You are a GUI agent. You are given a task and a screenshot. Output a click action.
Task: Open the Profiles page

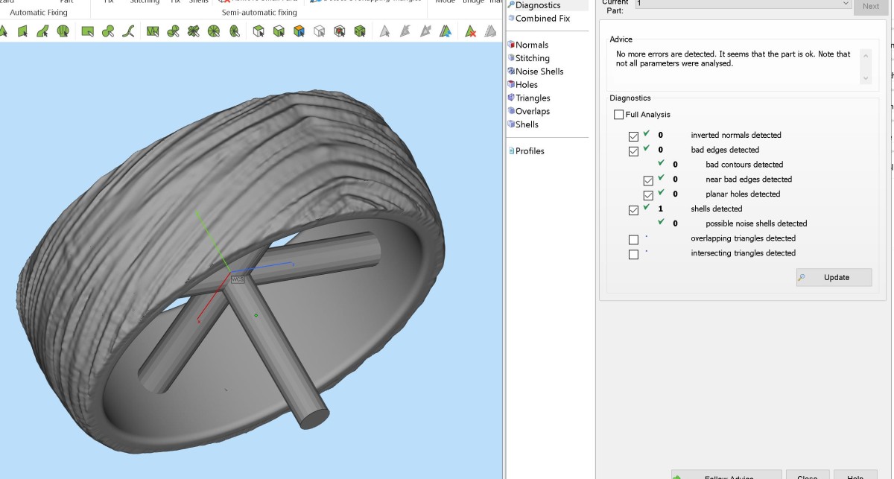(x=530, y=151)
